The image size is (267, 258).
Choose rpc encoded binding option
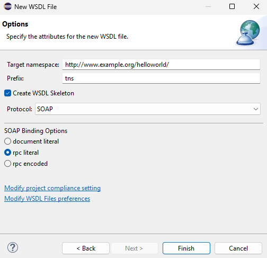7,164
